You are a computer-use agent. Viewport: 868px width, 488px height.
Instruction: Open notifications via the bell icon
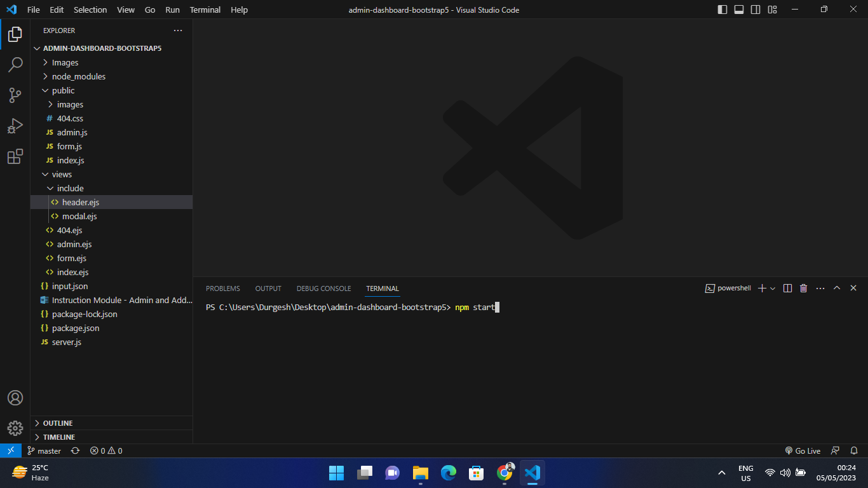click(853, 451)
